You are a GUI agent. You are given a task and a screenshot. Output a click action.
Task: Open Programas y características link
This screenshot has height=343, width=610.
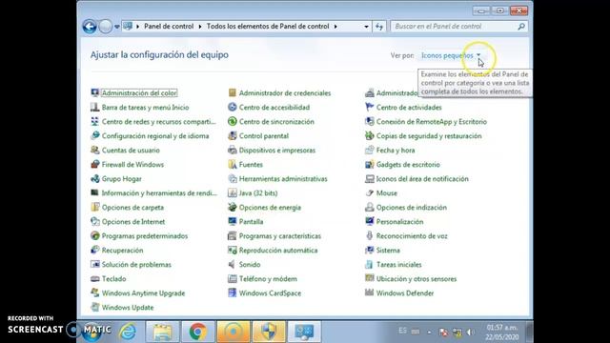(280, 236)
